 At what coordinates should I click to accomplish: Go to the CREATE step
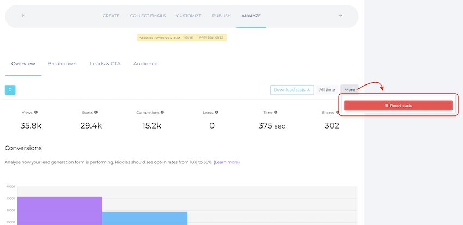click(x=111, y=16)
